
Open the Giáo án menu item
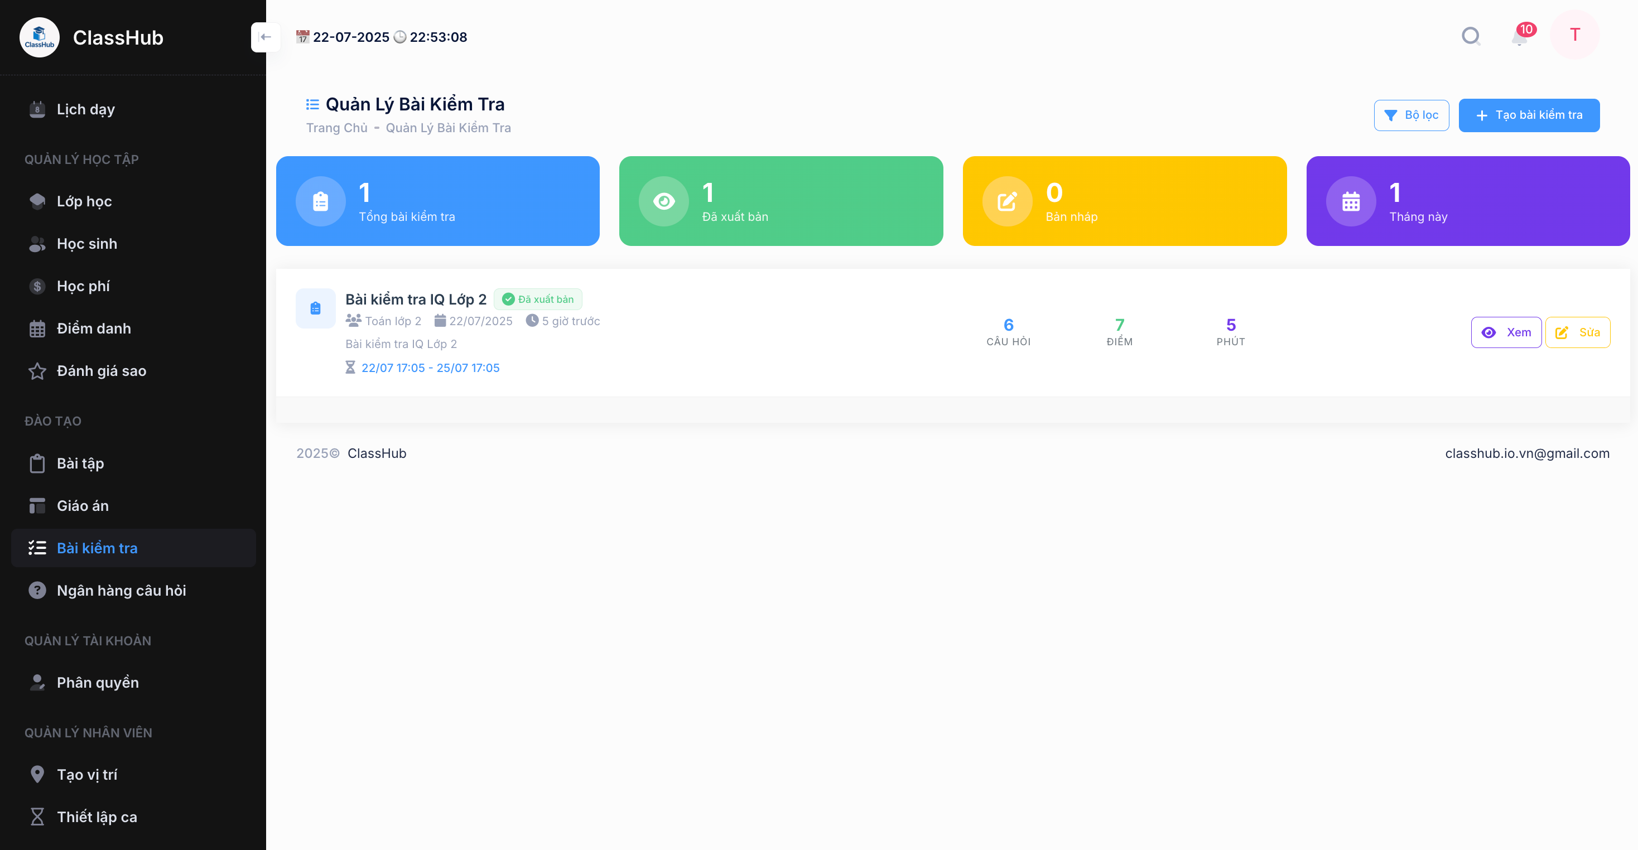point(133,505)
